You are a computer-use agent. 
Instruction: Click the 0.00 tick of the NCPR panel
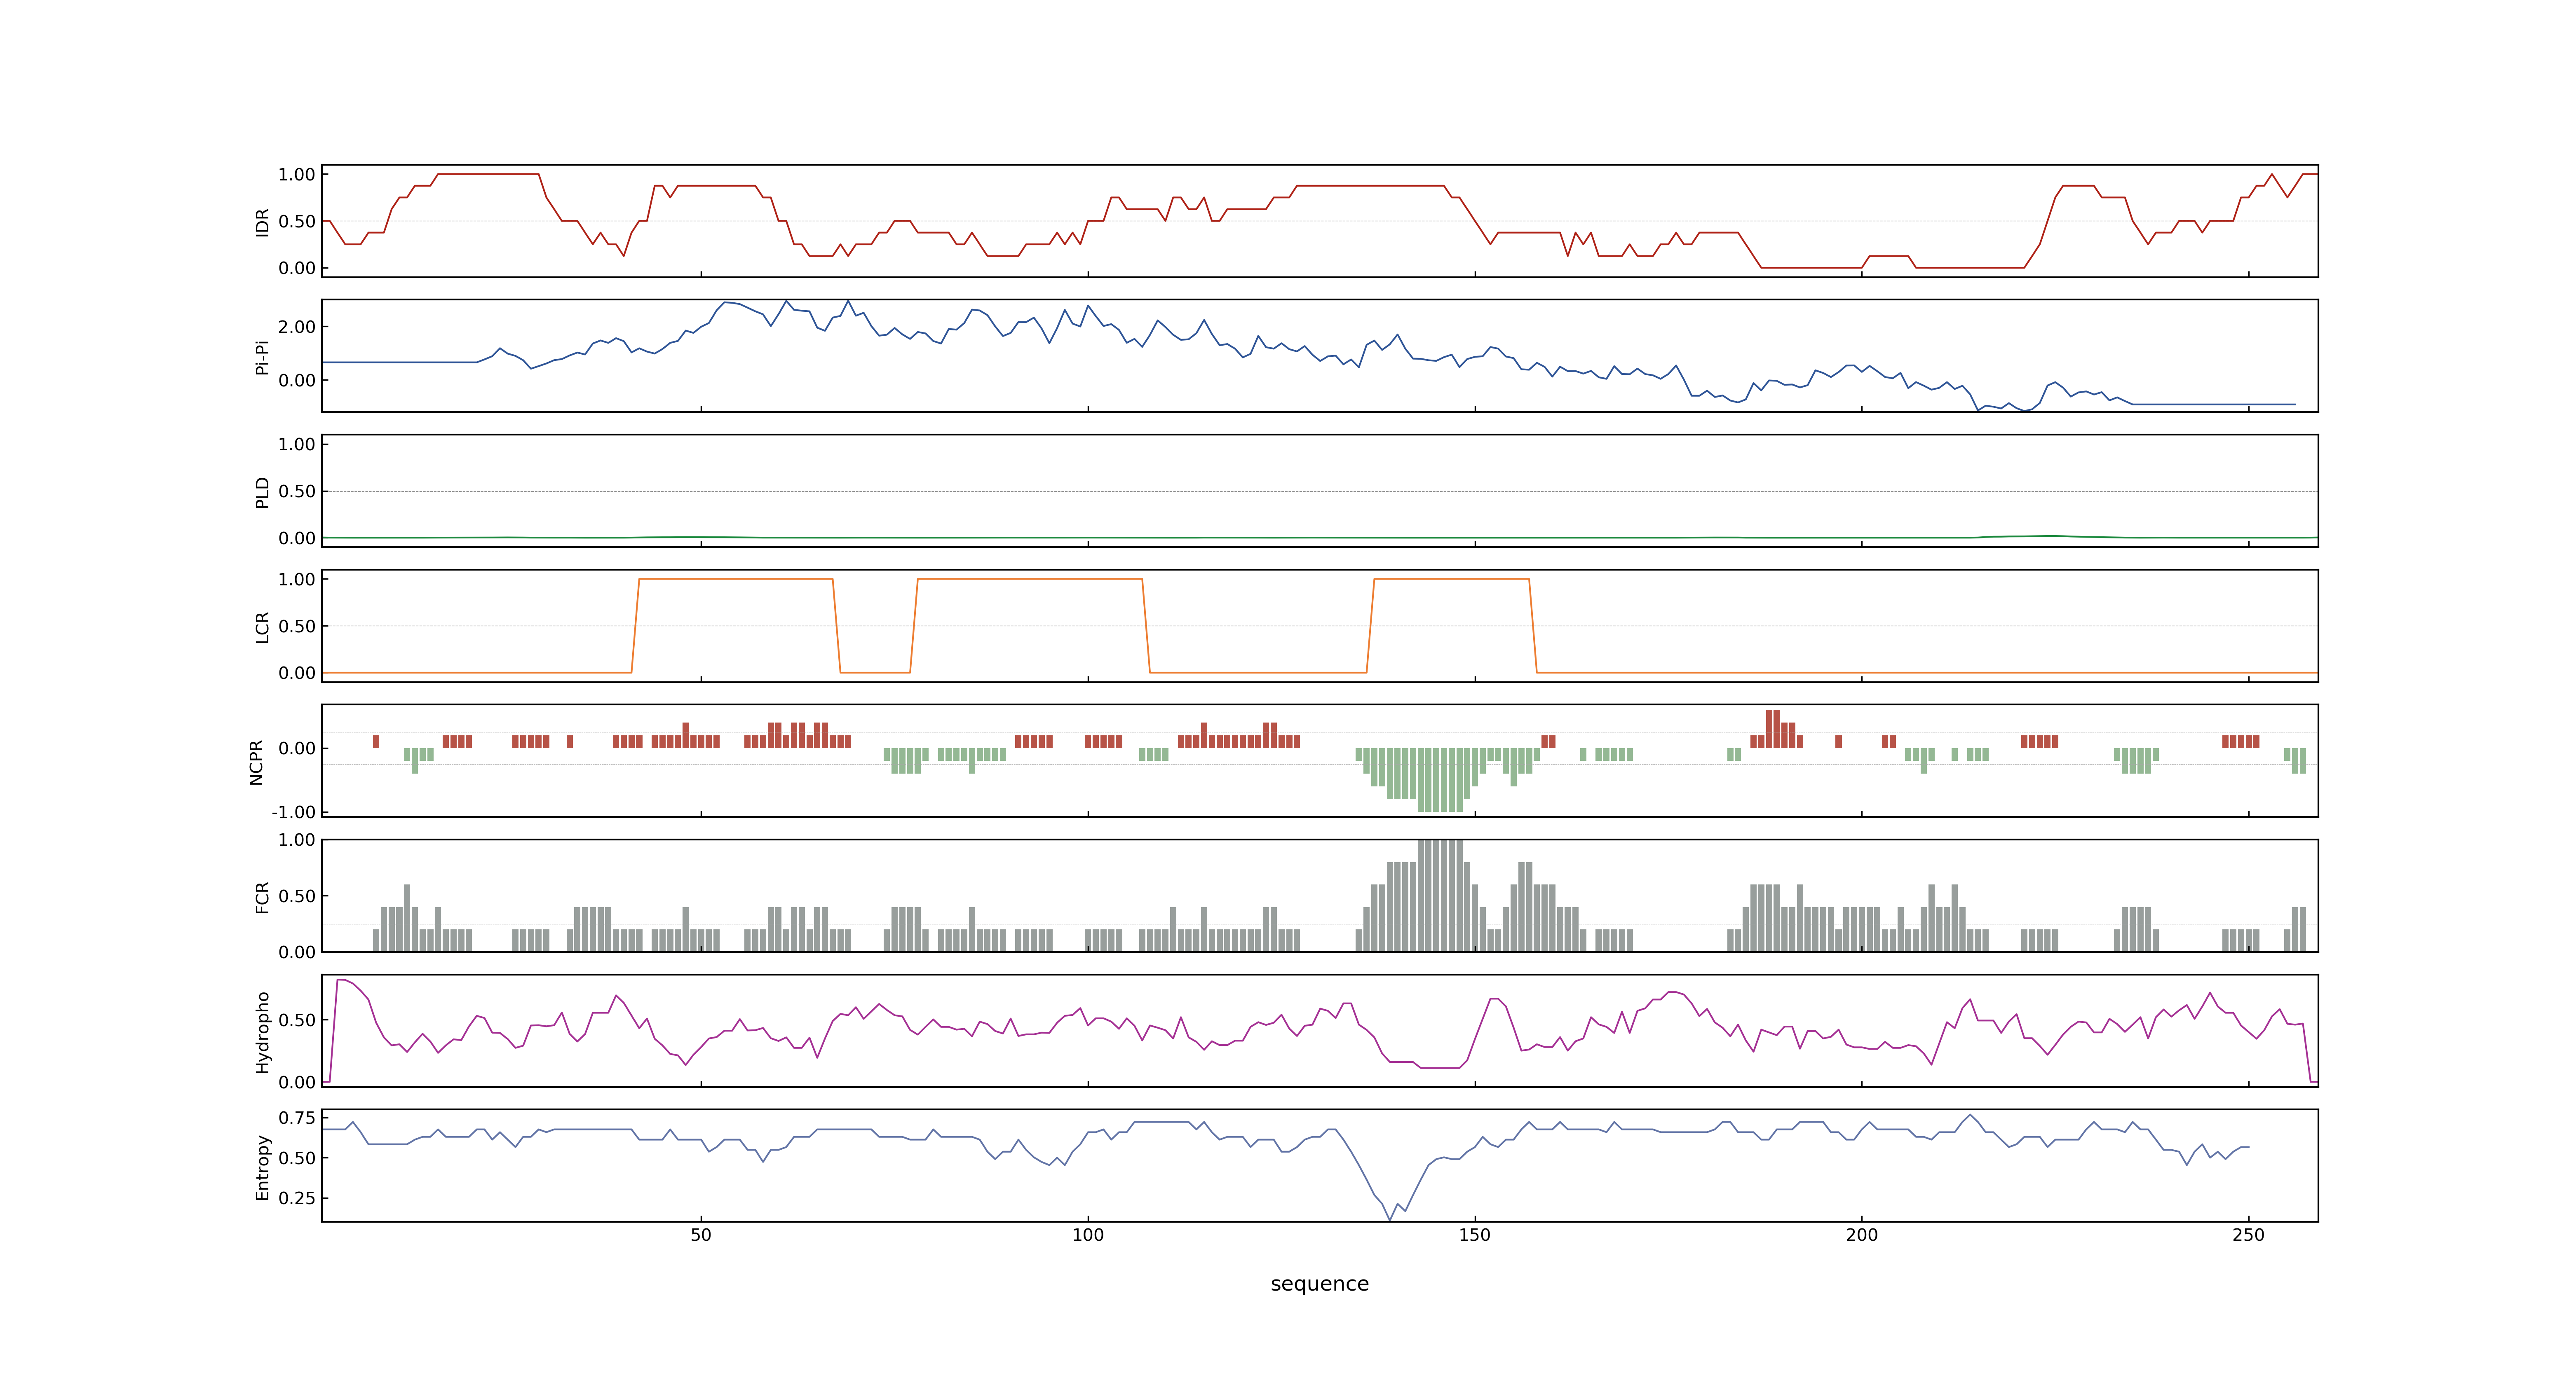coord(297,748)
